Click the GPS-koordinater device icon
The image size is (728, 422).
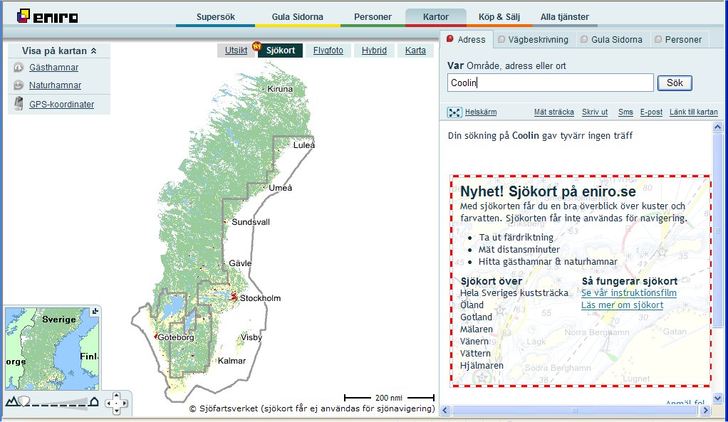point(19,105)
